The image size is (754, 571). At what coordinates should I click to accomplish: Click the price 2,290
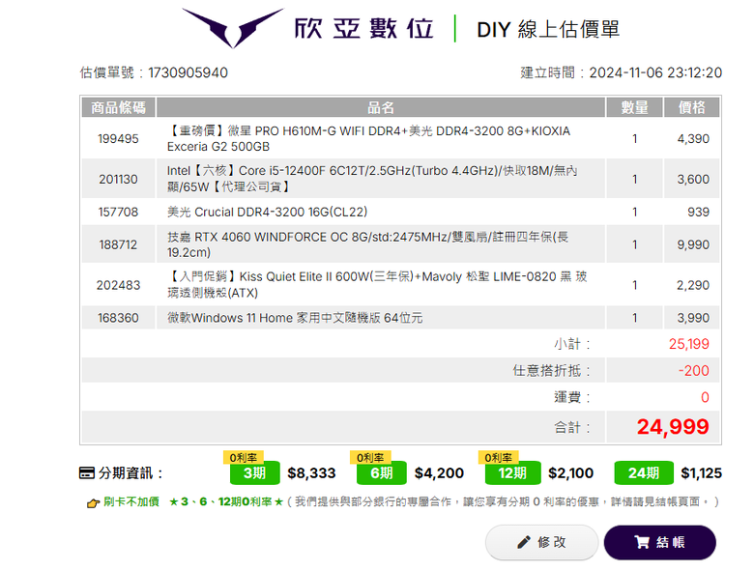(693, 285)
